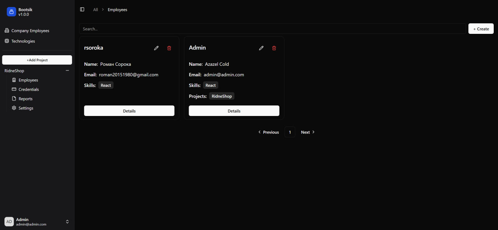498x230 pixels.
Task: Click the React skill tag on rsoroka card
Action: (106, 85)
